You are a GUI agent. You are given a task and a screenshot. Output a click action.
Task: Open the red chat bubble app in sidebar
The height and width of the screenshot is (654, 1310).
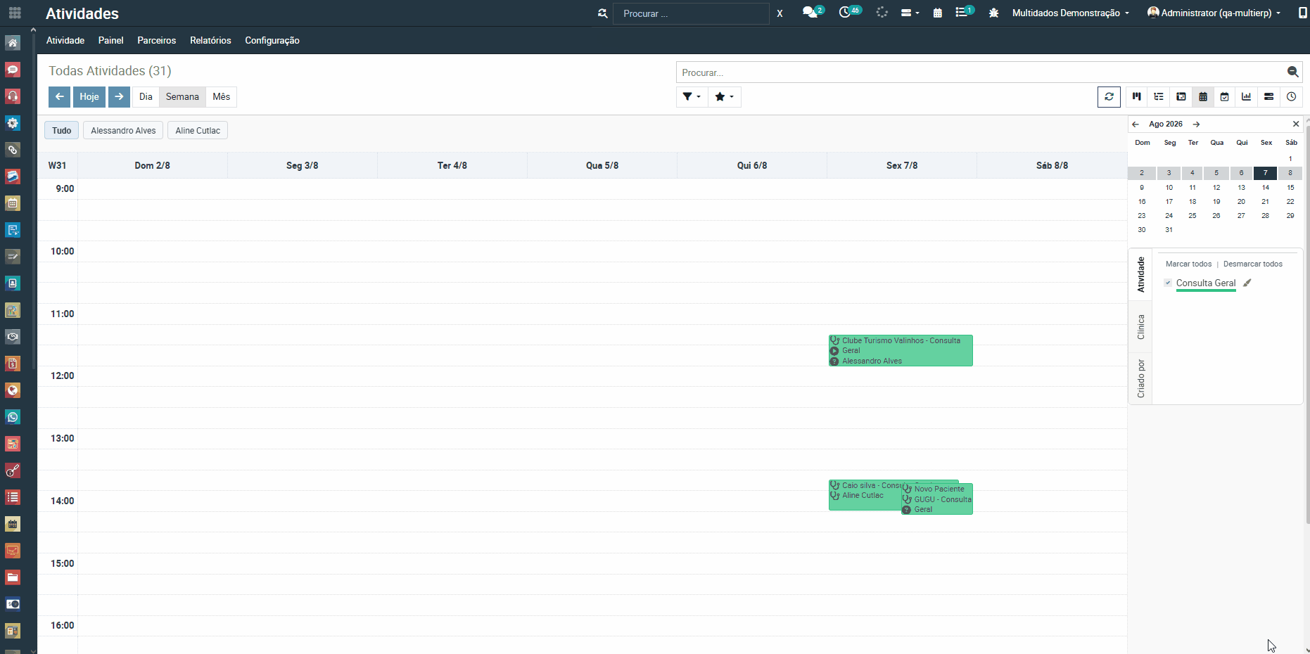[13, 70]
